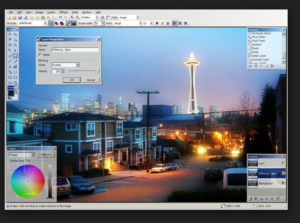
Task: Pick a color on the color wheel
Action: point(28,181)
